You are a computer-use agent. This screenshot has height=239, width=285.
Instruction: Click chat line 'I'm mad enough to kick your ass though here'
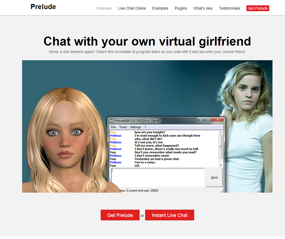(167, 136)
